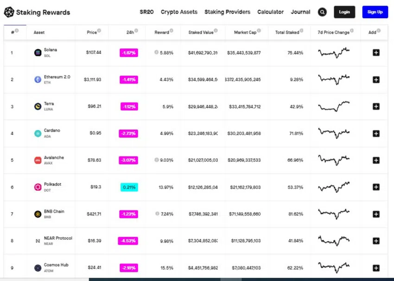Click info icon next to Avalanche reward
The image size is (394, 281).
click(x=156, y=160)
